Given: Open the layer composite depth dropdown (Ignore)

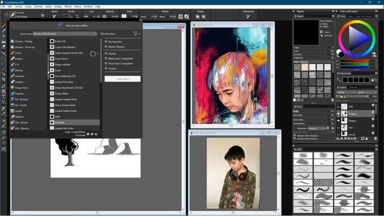Looking at the screenshot, I should click(x=367, y=92).
